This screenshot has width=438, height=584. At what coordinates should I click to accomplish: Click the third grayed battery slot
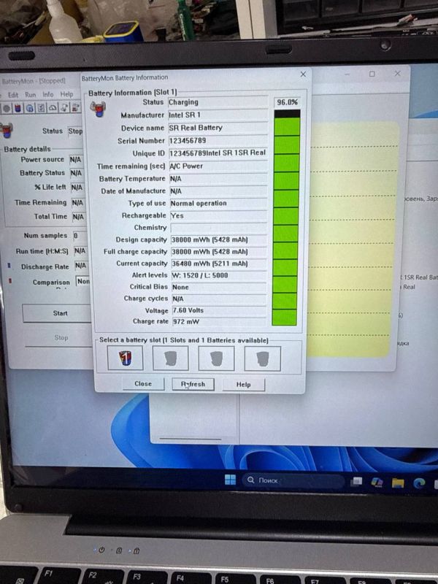216,358
